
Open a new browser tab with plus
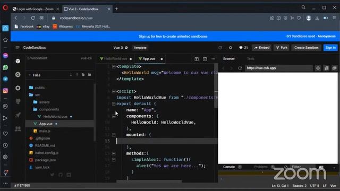pos(116,9)
